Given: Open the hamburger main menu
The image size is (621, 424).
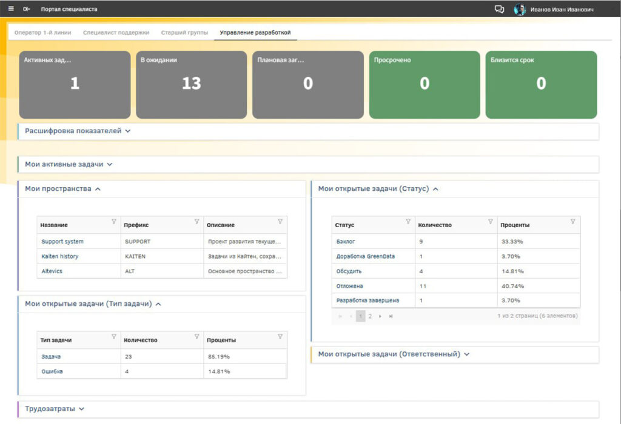Looking at the screenshot, I should (11, 9).
